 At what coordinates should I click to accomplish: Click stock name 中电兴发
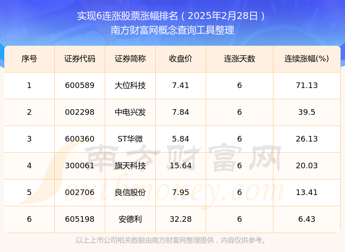click(x=130, y=112)
